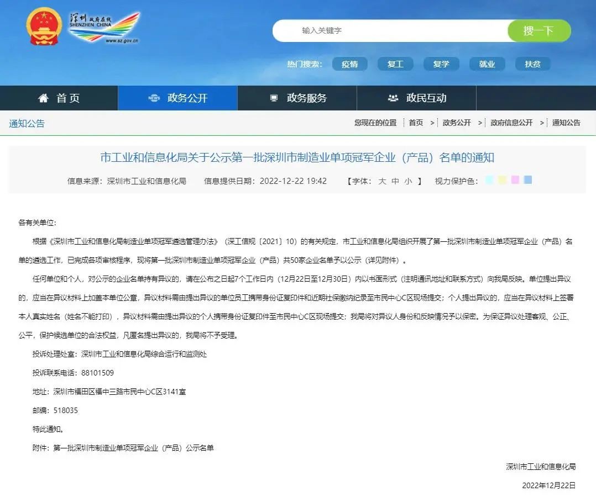Click the national emblem logo

click(44, 26)
